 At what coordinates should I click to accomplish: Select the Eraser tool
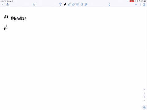pos(73,5)
